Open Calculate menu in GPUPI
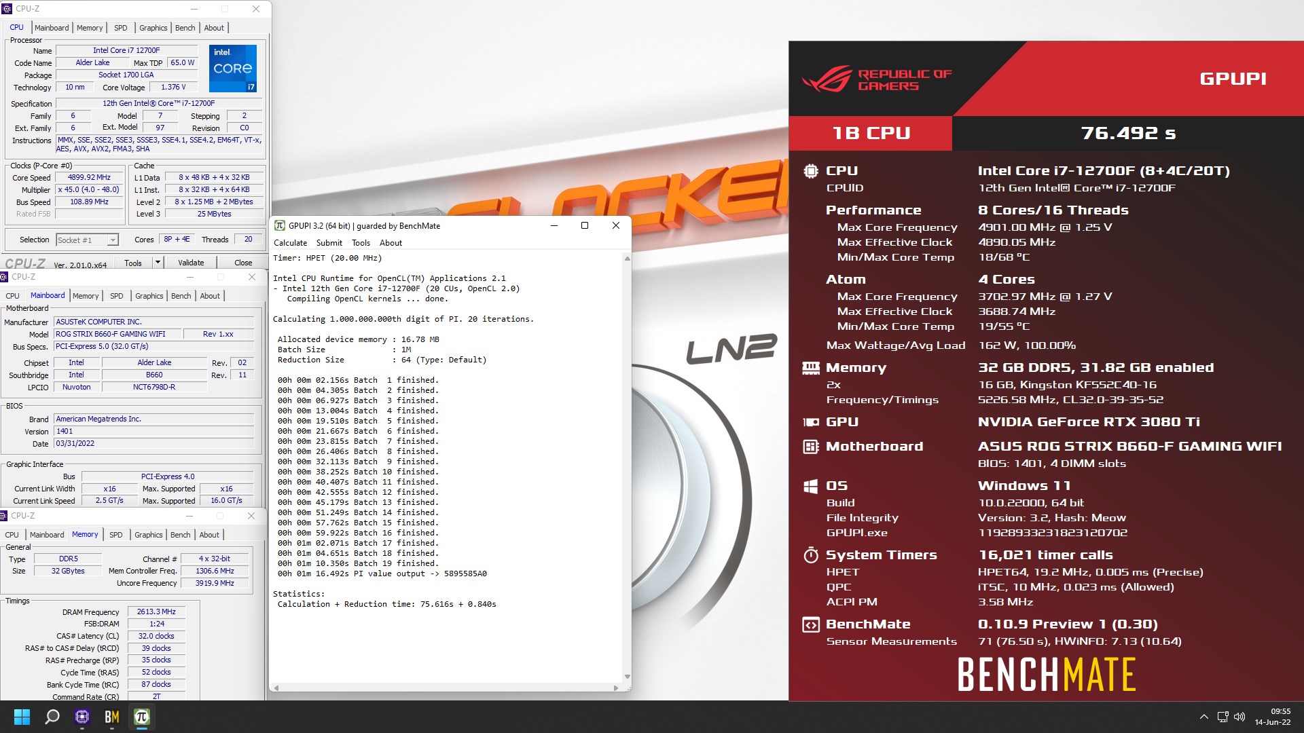This screenshot has width=1304, height=733. (x=290, y=243)
